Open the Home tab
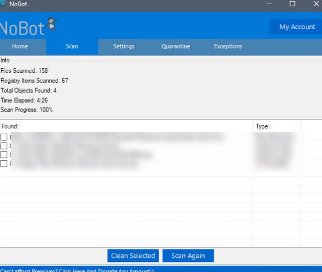 (x=20, y=47)
